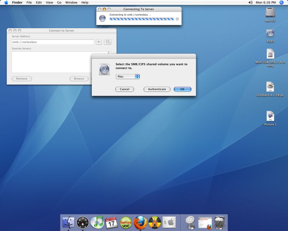
Task: Open the shared volume dropdown showing files
Action: click(x=128, y=77)
